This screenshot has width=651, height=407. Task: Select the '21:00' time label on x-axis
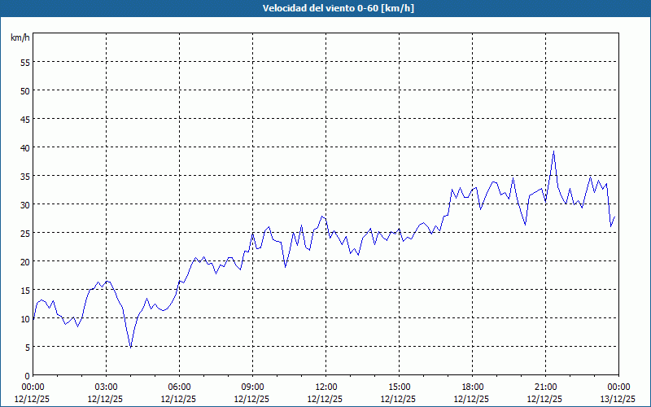click(545, 387)
